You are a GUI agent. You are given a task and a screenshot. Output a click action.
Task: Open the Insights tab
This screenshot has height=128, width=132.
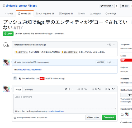(95, 13)
